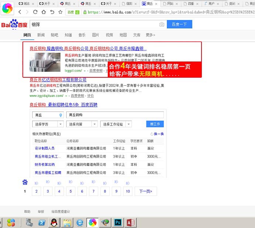Open the four-ball start icon in taskbar
The height and width of the screenshot is (228, 255).
pyautogui.click(x=11, y=222)
